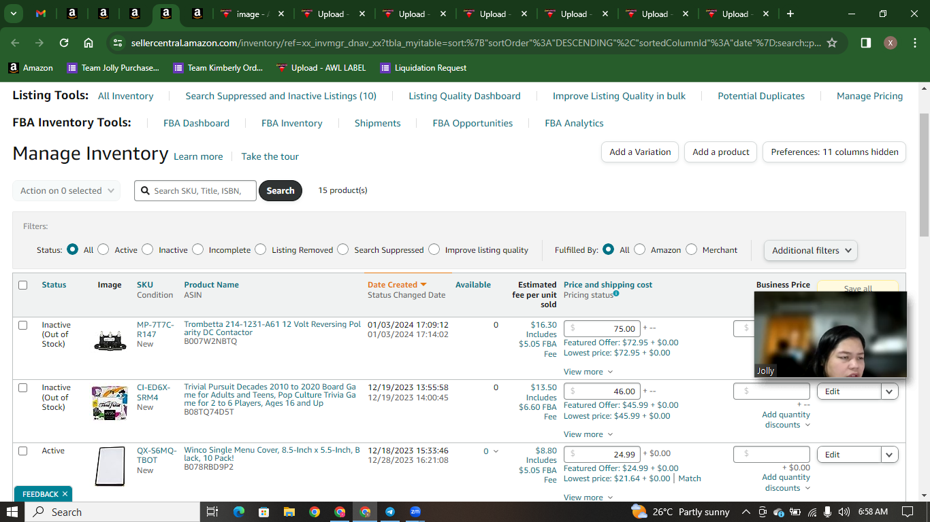This screenshot has width=930, height=522.
Task: Open the Team Jolly Purchase bookmark
Action: 113,68
